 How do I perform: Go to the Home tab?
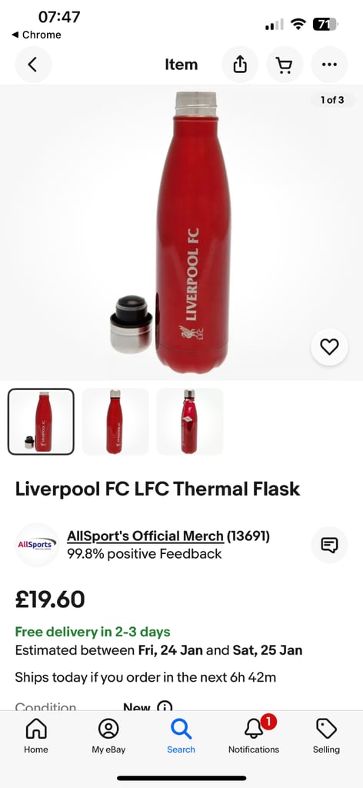(x=36, y=735)
